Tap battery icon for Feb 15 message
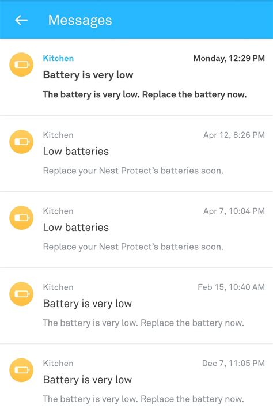 (21, 294)
